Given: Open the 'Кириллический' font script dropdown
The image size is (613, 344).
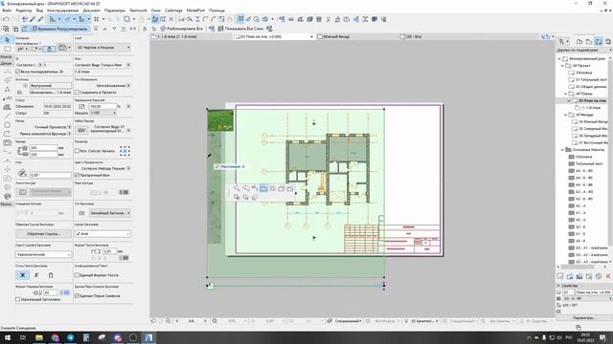Looking at the screenshot, I should (43, 254).
